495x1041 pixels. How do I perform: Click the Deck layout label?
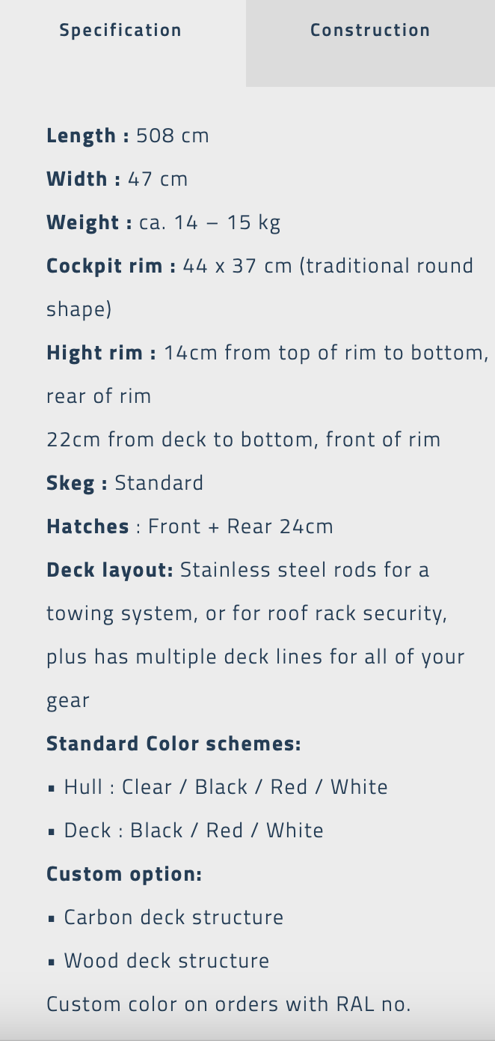(109, 570)
